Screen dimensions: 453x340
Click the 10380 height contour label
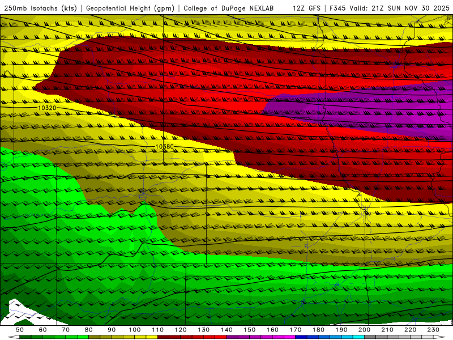[165, 147]
